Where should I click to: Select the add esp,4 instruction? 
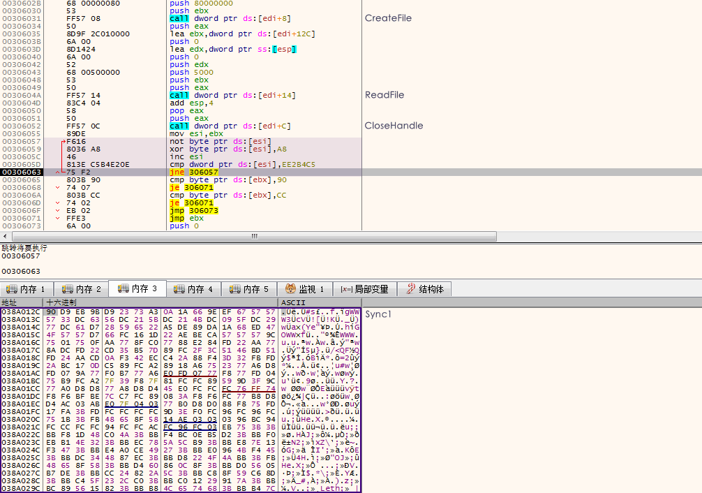pyautogui.click(x=191, y=103)
